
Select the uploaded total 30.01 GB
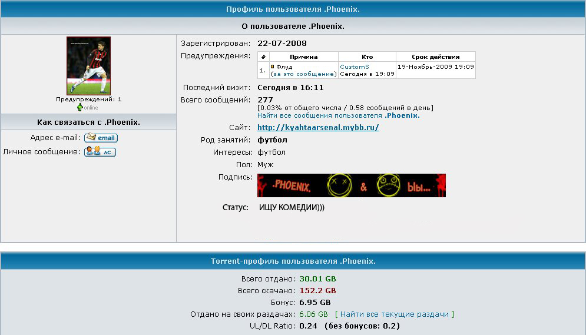(x=317, y=278)
